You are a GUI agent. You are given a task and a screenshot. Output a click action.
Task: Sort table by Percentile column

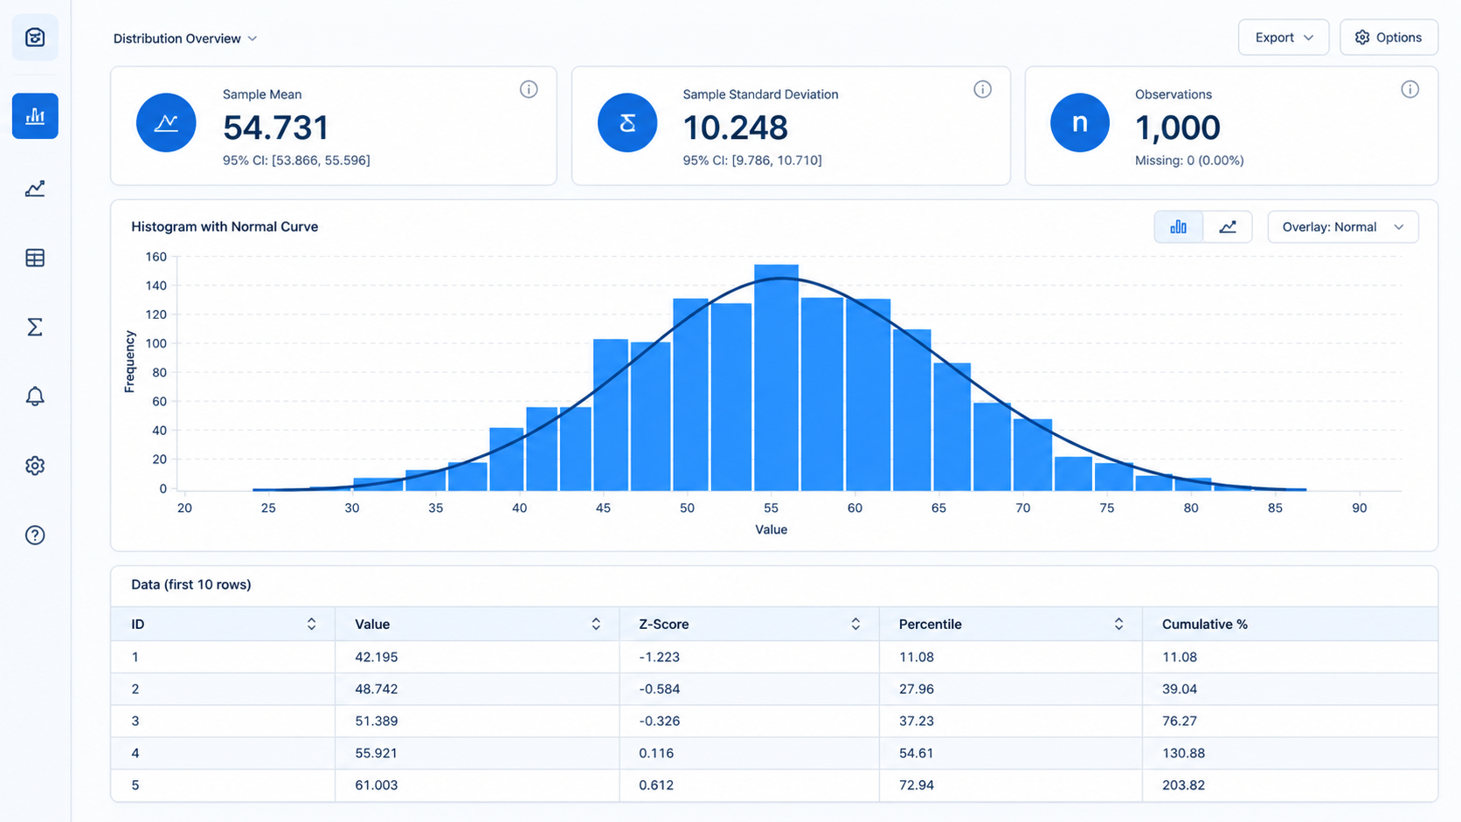pyautogui.click(x=1118, y=624)
